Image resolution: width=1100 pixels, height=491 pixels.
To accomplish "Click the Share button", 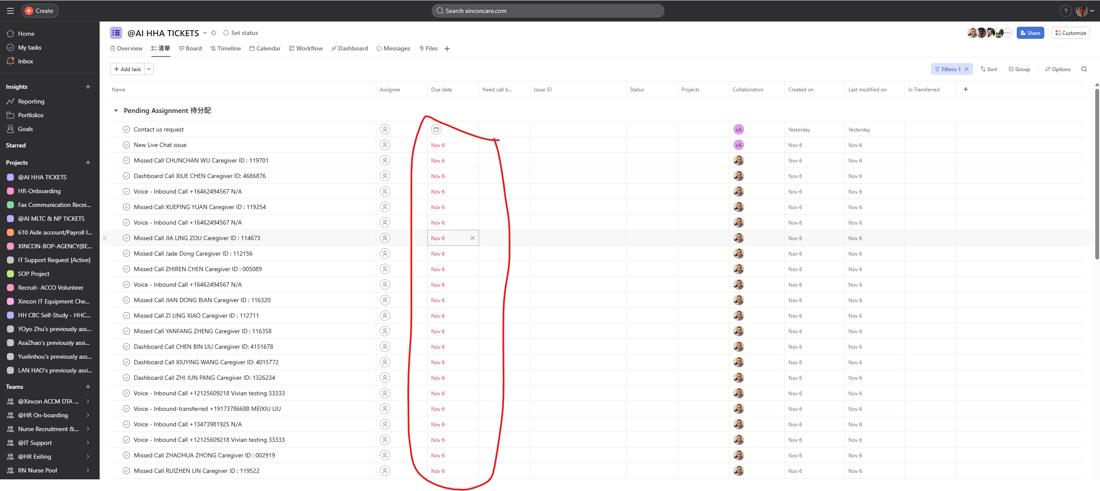I will (x=1030, y=33).
